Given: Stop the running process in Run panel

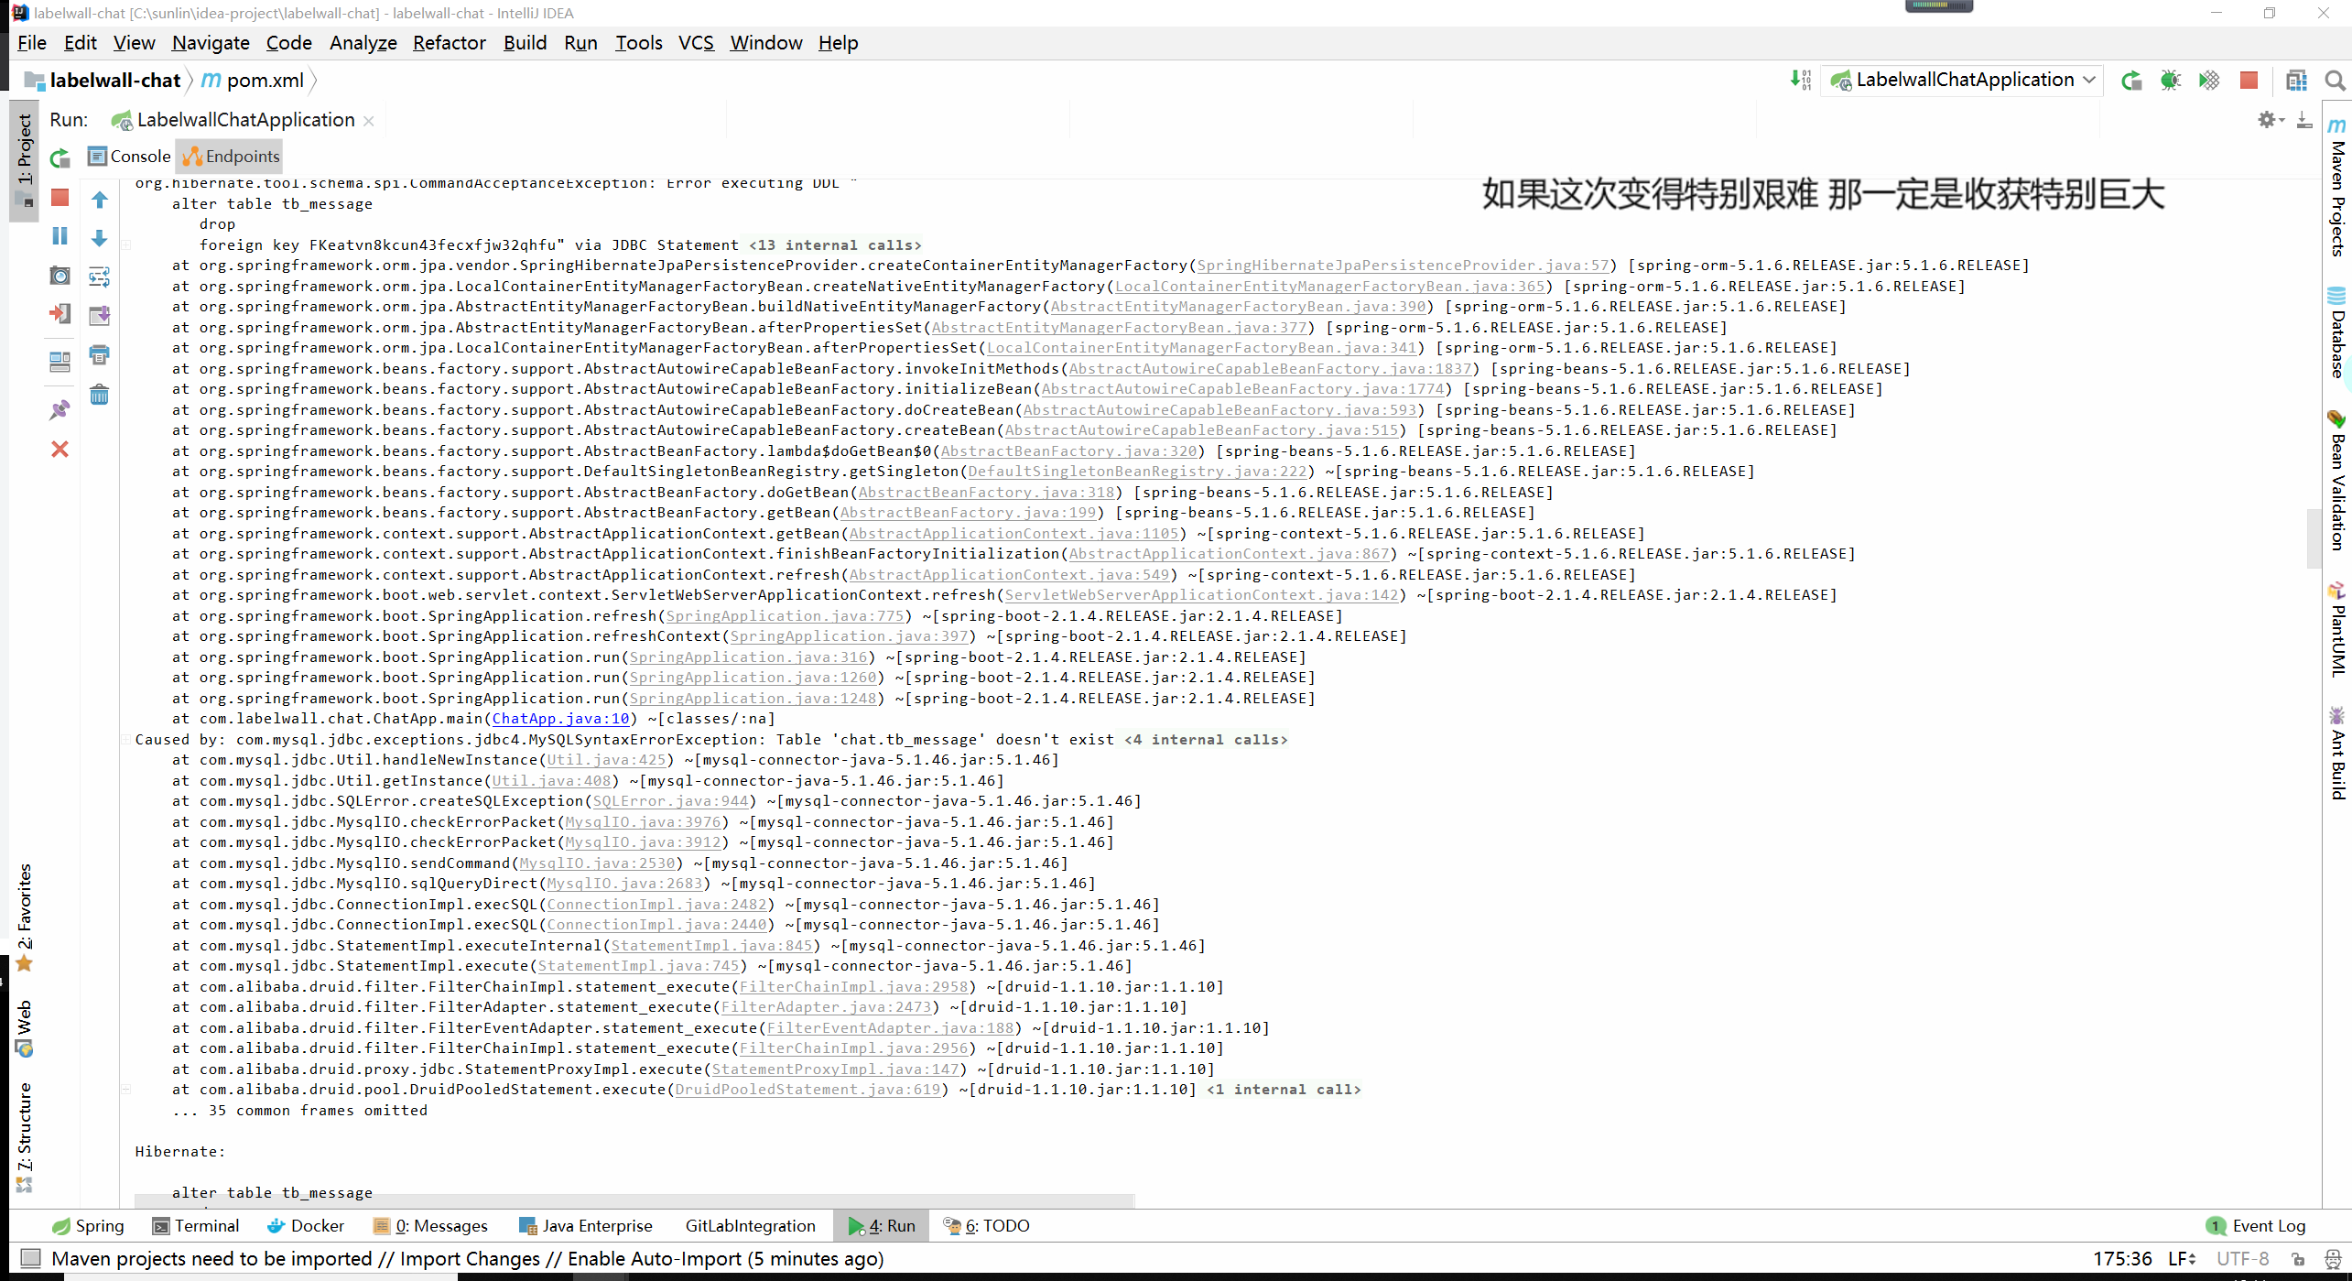Looking at the screenshot, I should 60,198.
